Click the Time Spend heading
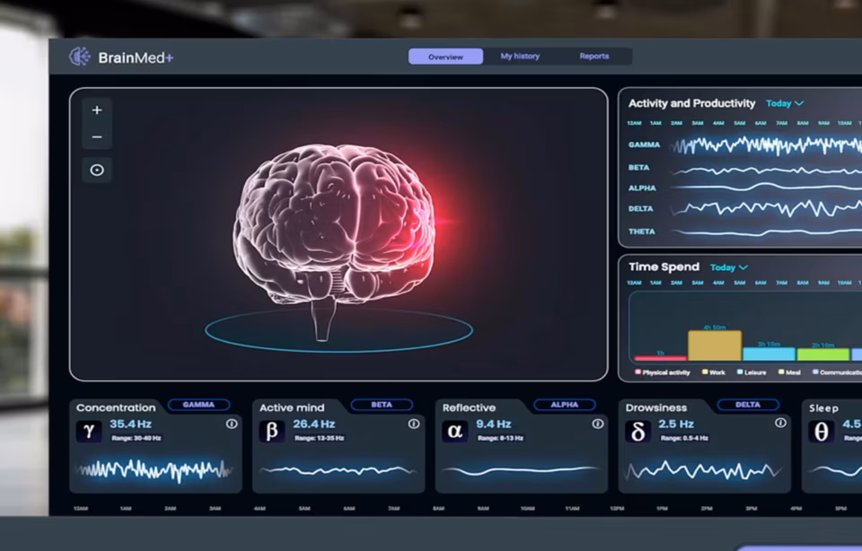This screenshot has width=862, height=551. click(x=664, y=267)
